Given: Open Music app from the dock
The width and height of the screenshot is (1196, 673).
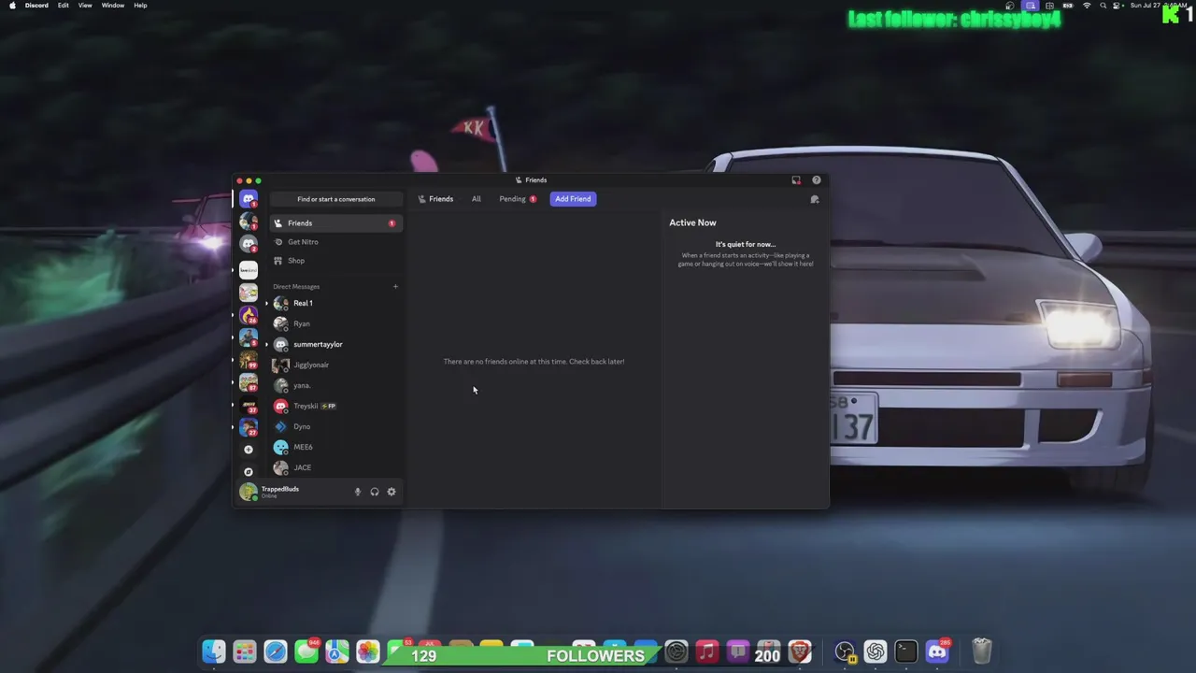Looking at the screenshot, I should click(x=707, y=652).
